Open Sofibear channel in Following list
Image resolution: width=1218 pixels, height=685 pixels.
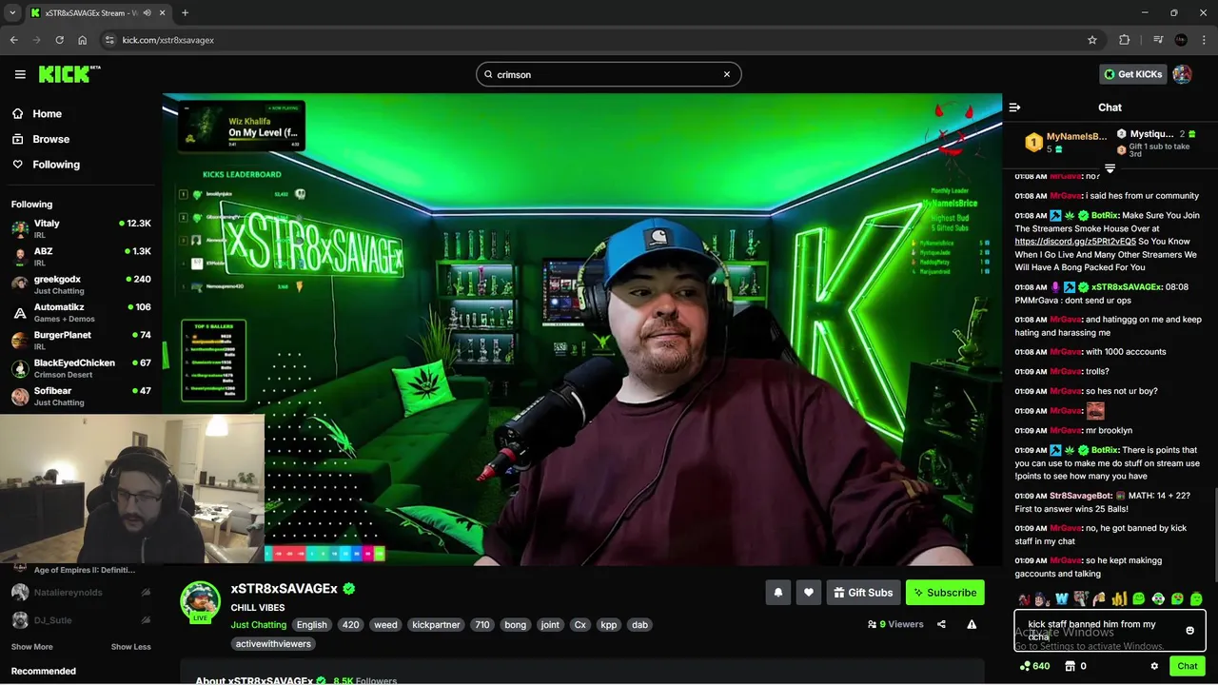(81, 396)
